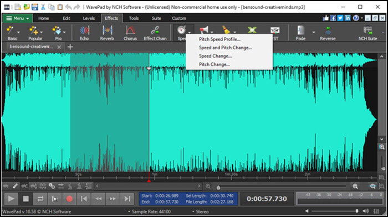388x217 pixels.
Task: Open the VST plugins icon
Action: (x=275, y=30)
